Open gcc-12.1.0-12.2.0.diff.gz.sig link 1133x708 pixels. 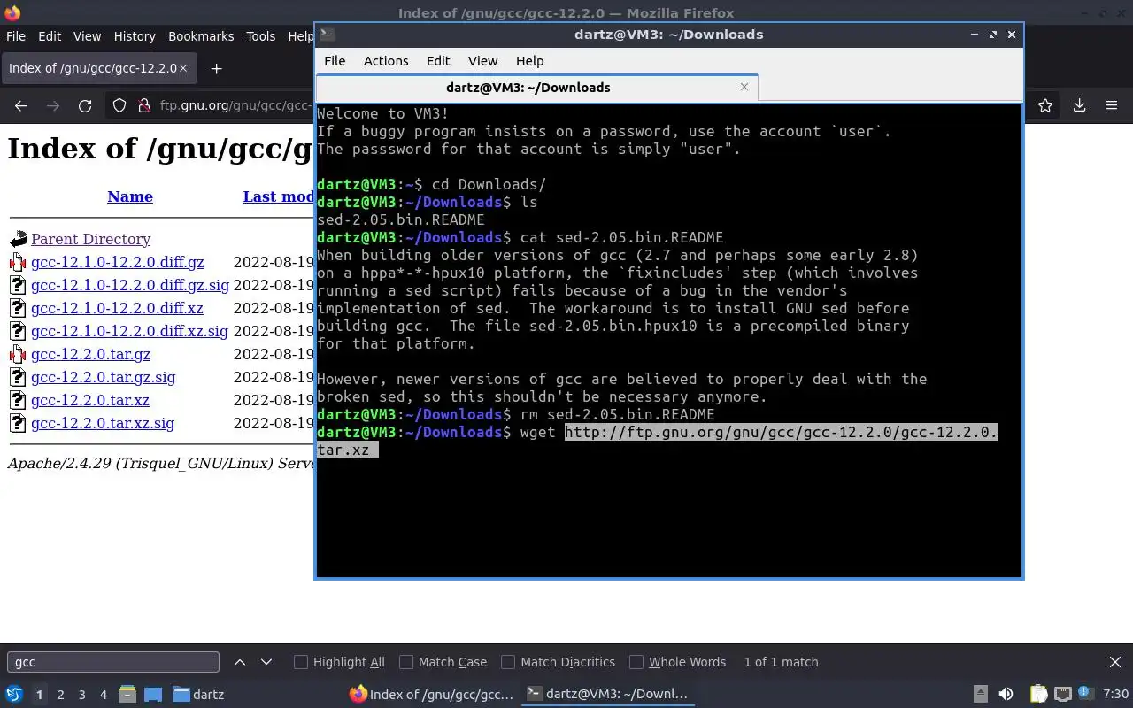click(130, 285)
